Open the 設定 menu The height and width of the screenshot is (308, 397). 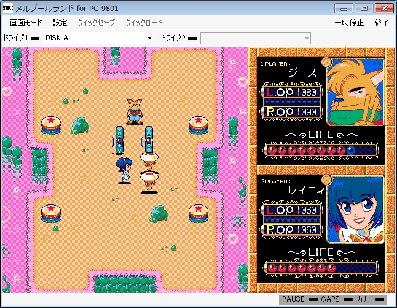tap(60, 23)
